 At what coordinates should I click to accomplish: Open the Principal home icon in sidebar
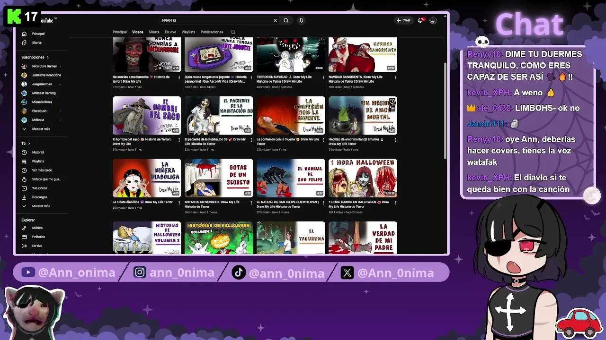click(x=24, y=34)
